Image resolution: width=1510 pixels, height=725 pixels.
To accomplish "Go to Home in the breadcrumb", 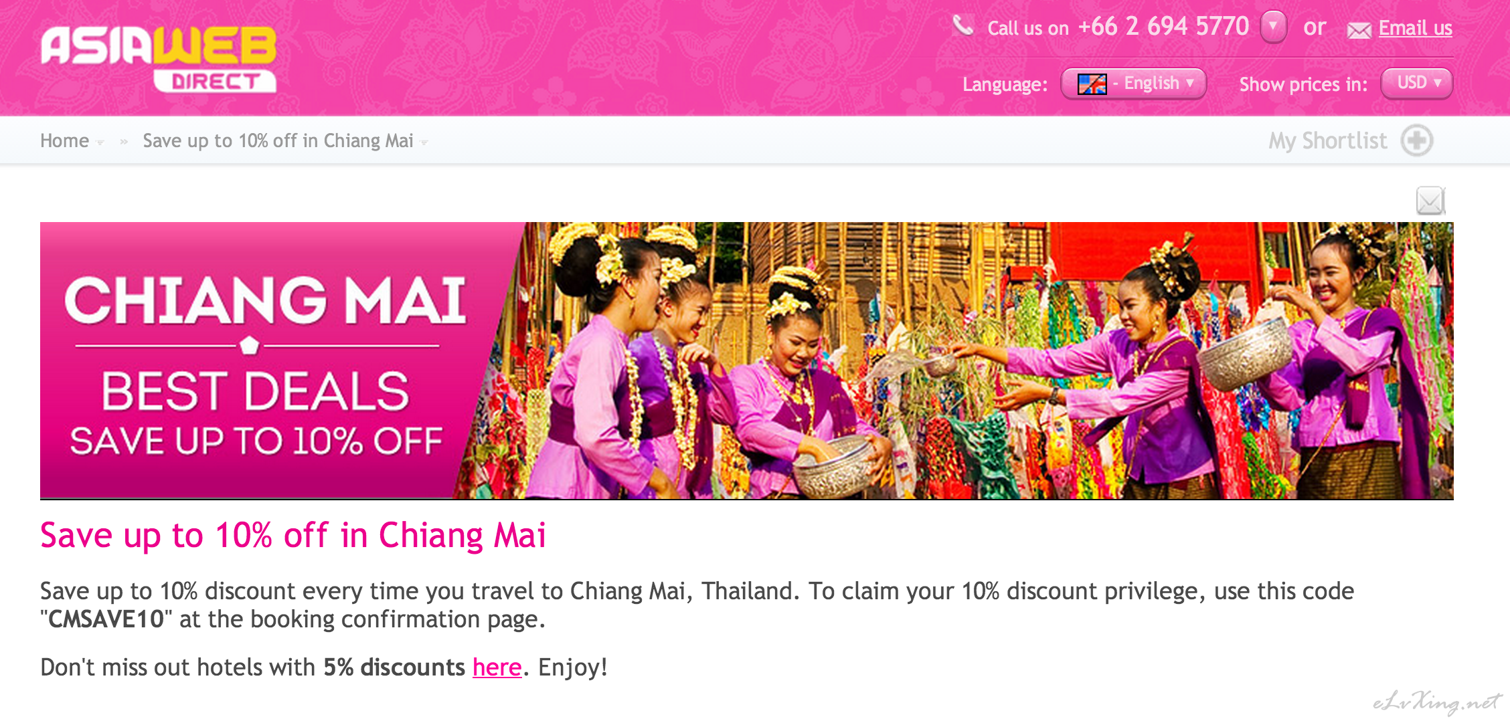I will point(64,140).
